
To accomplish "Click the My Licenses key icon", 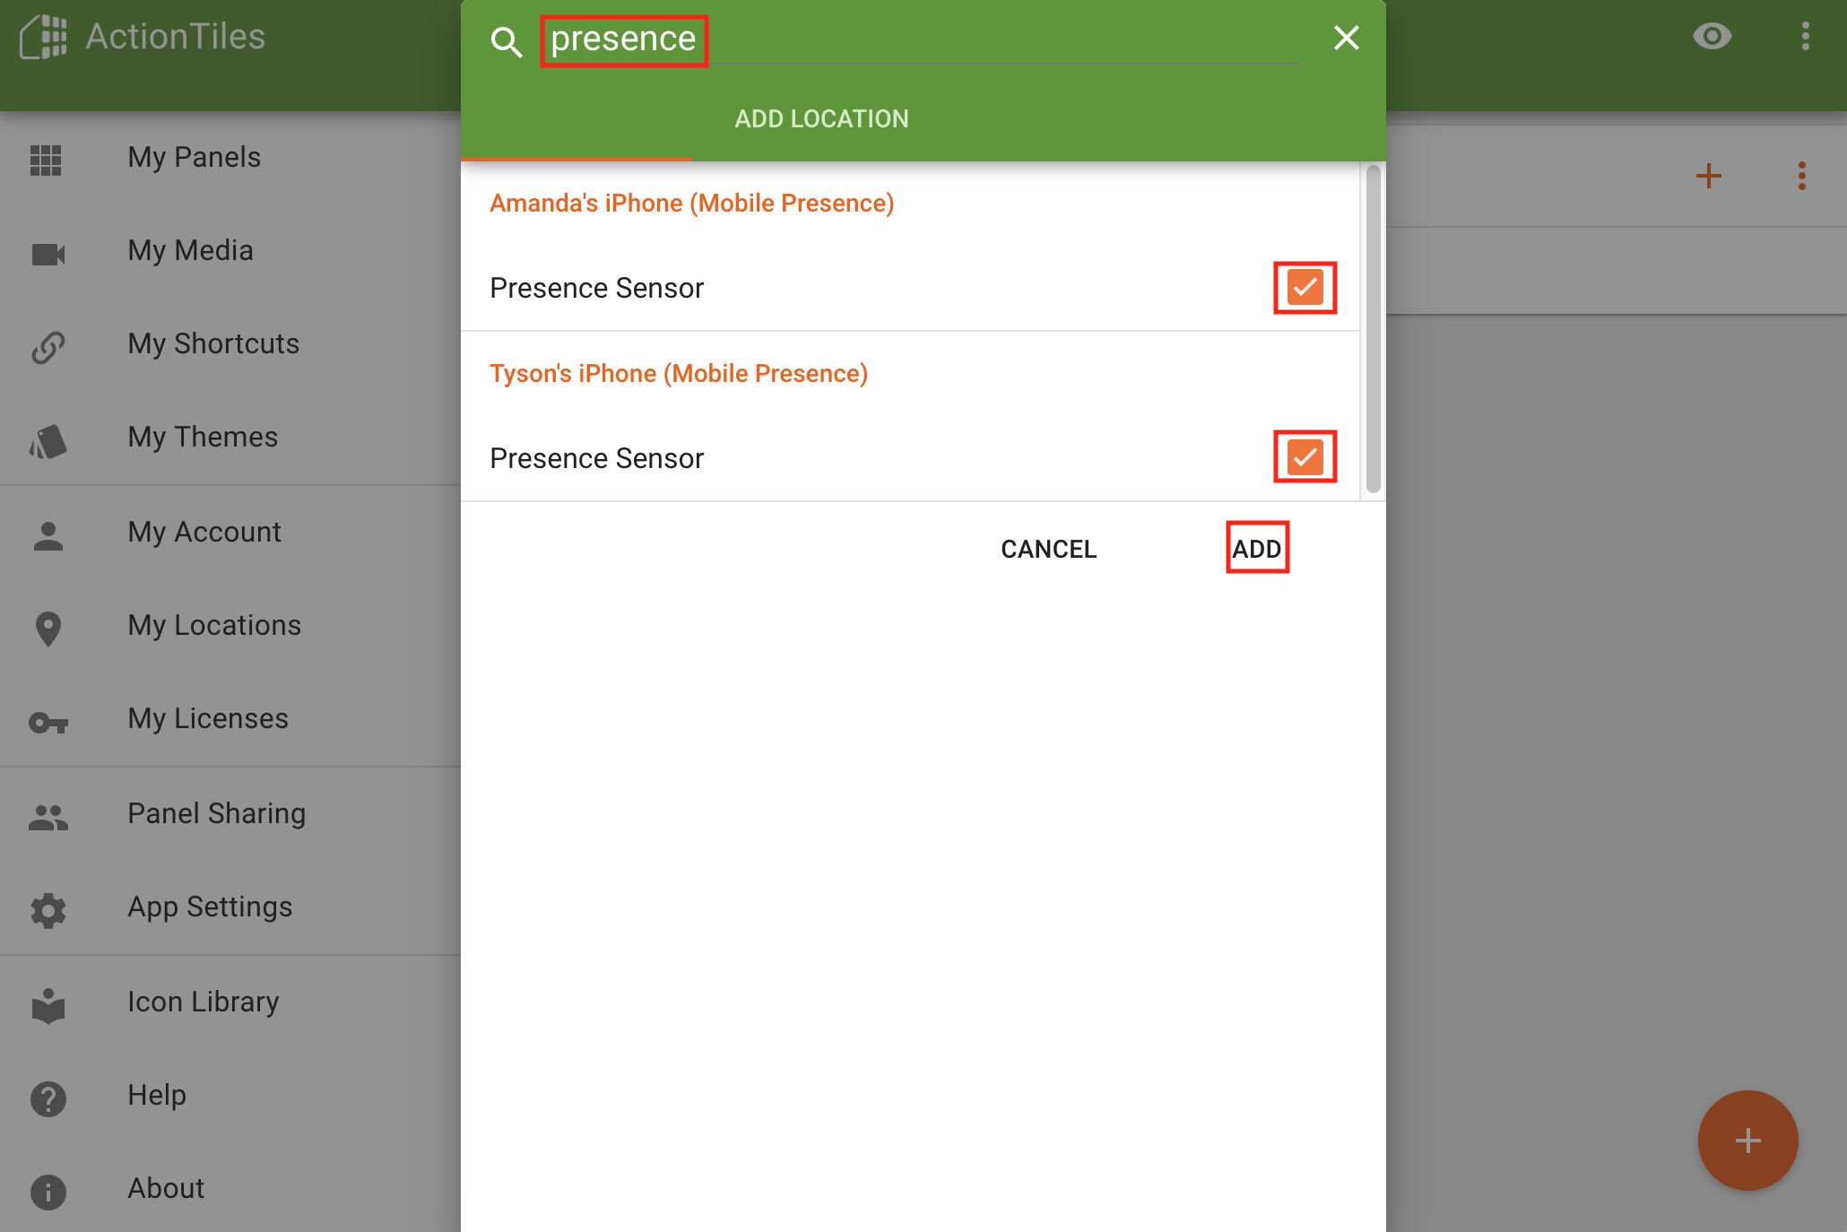I will tap(47, 717).
